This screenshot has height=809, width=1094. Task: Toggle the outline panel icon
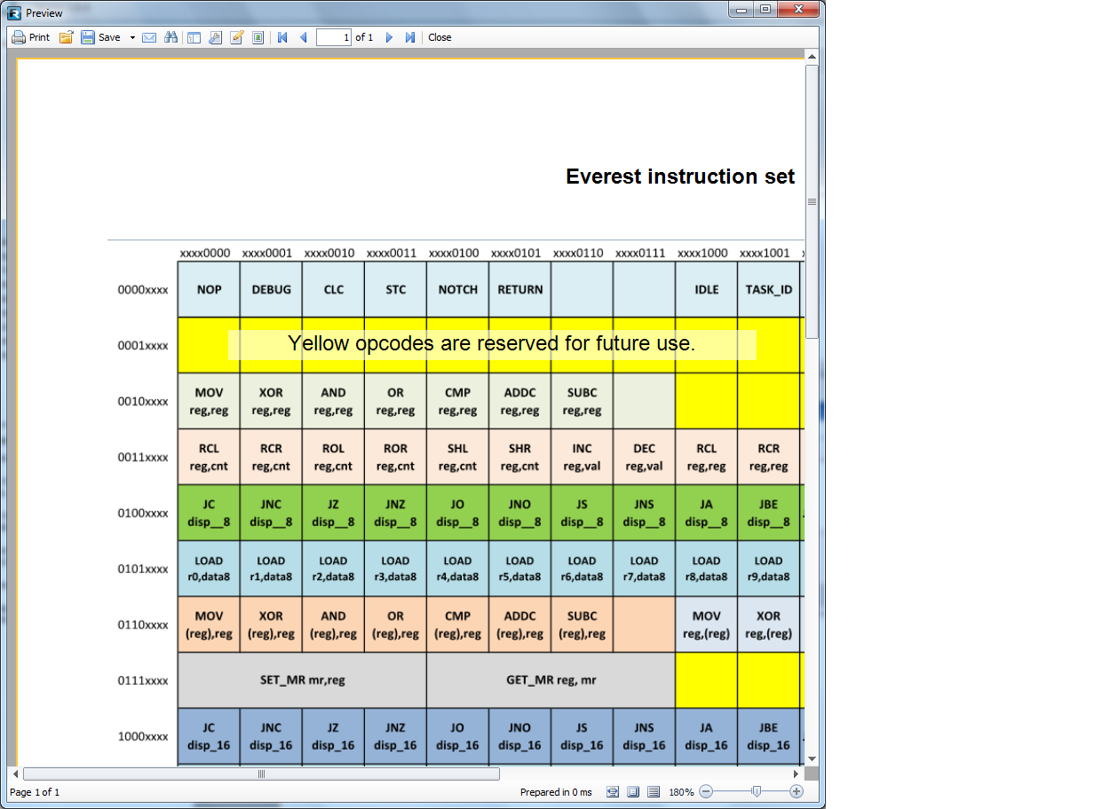(194, 37)
